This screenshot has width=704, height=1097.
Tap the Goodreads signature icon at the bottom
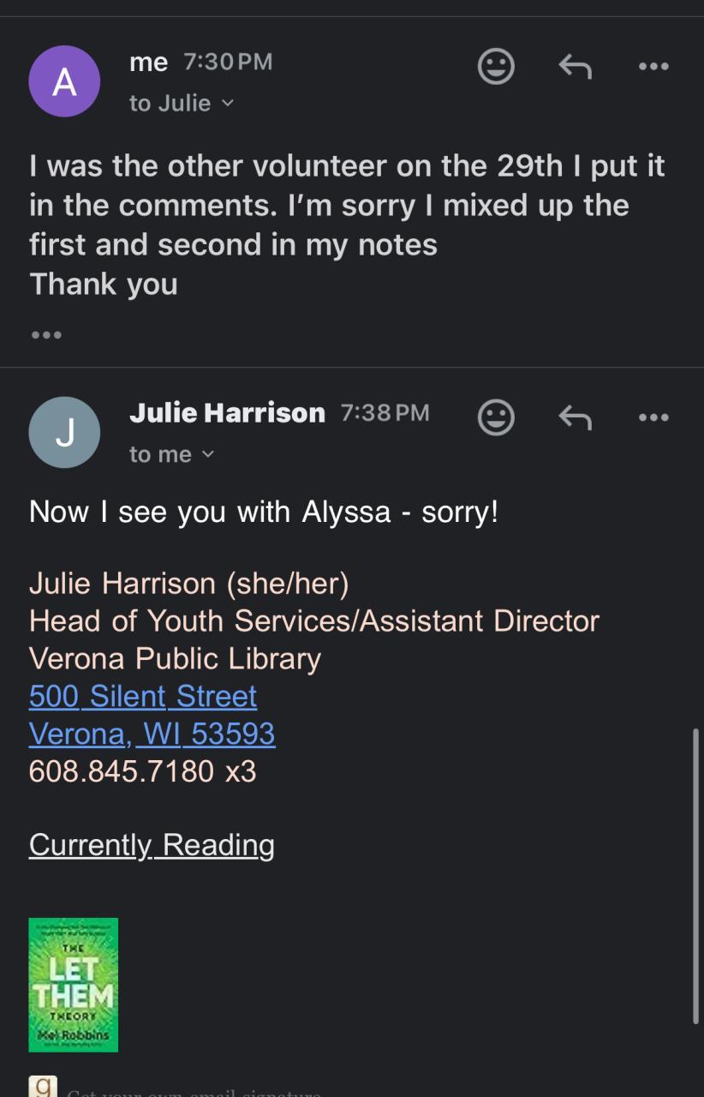(x=43, y=1087)
